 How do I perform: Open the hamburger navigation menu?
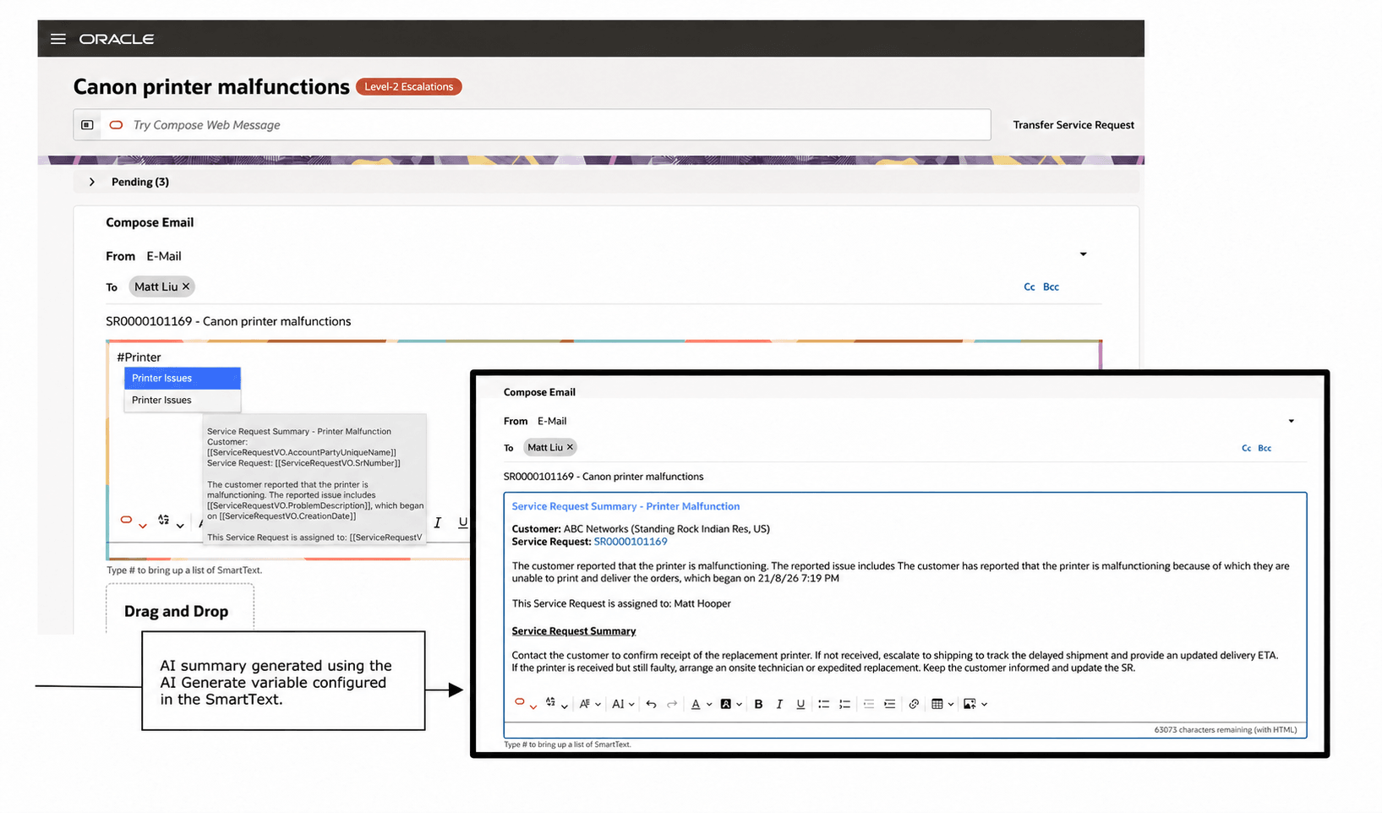click(x=57, y=39)
